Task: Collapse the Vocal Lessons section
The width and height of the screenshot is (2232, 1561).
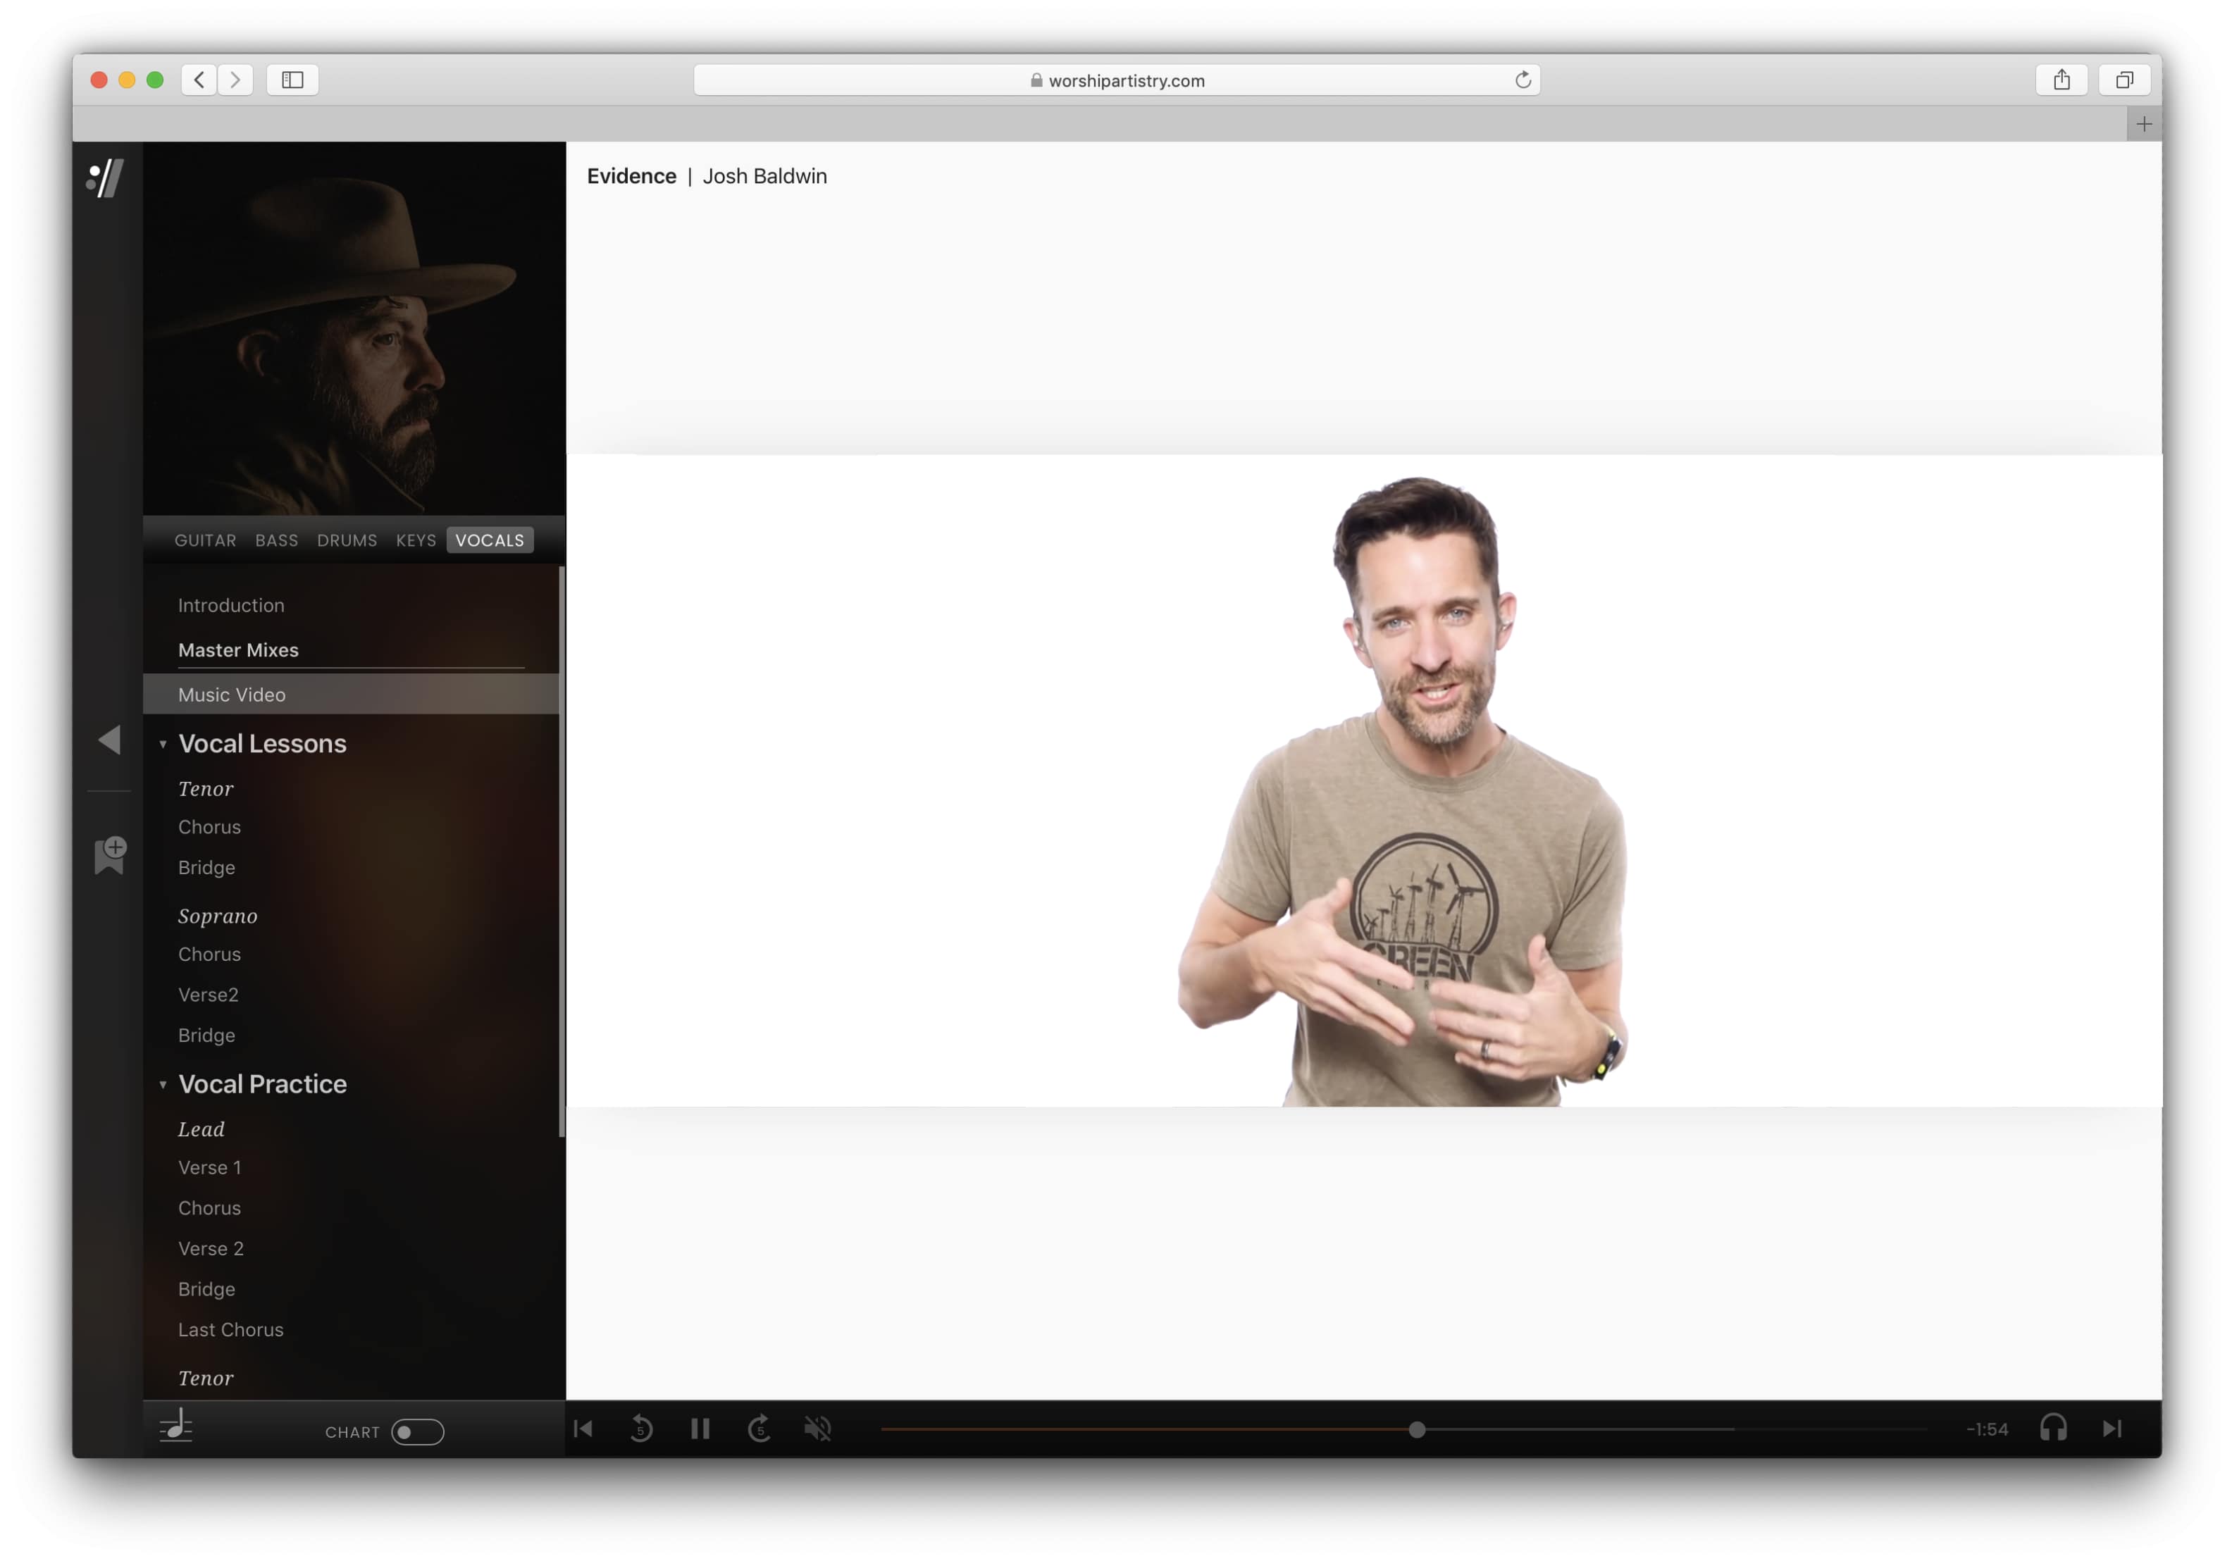Action: coord(163,745)
